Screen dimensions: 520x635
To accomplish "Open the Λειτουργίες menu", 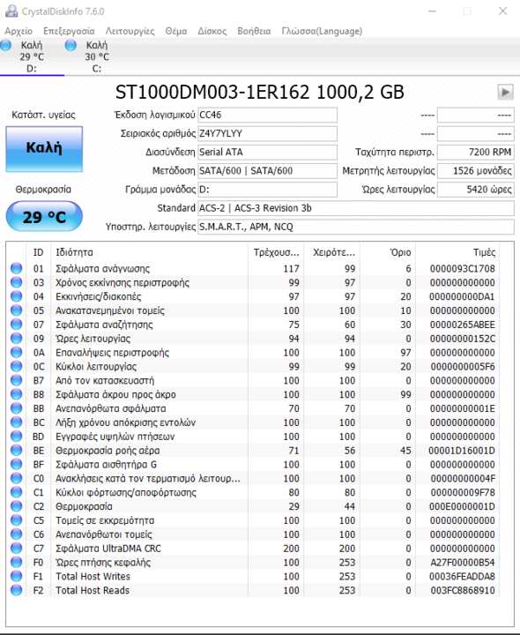I will click(x=130, y=31).
